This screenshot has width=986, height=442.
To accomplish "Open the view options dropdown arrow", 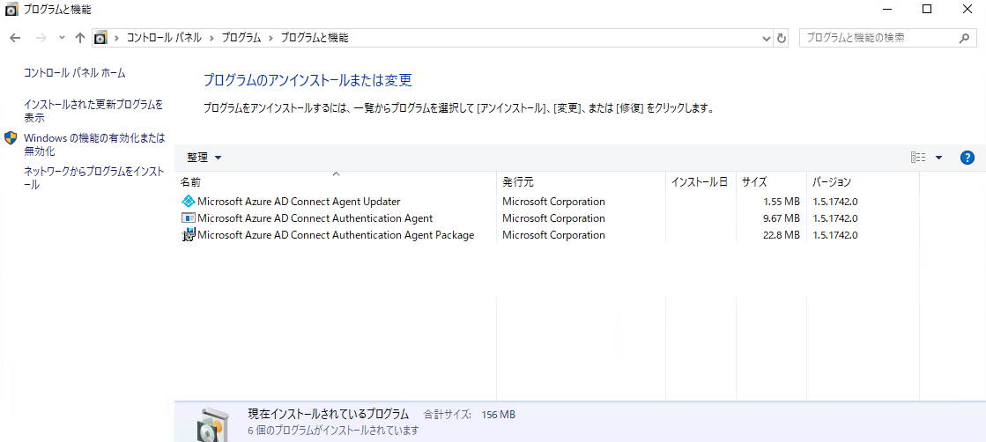I will tap(938, 158).
